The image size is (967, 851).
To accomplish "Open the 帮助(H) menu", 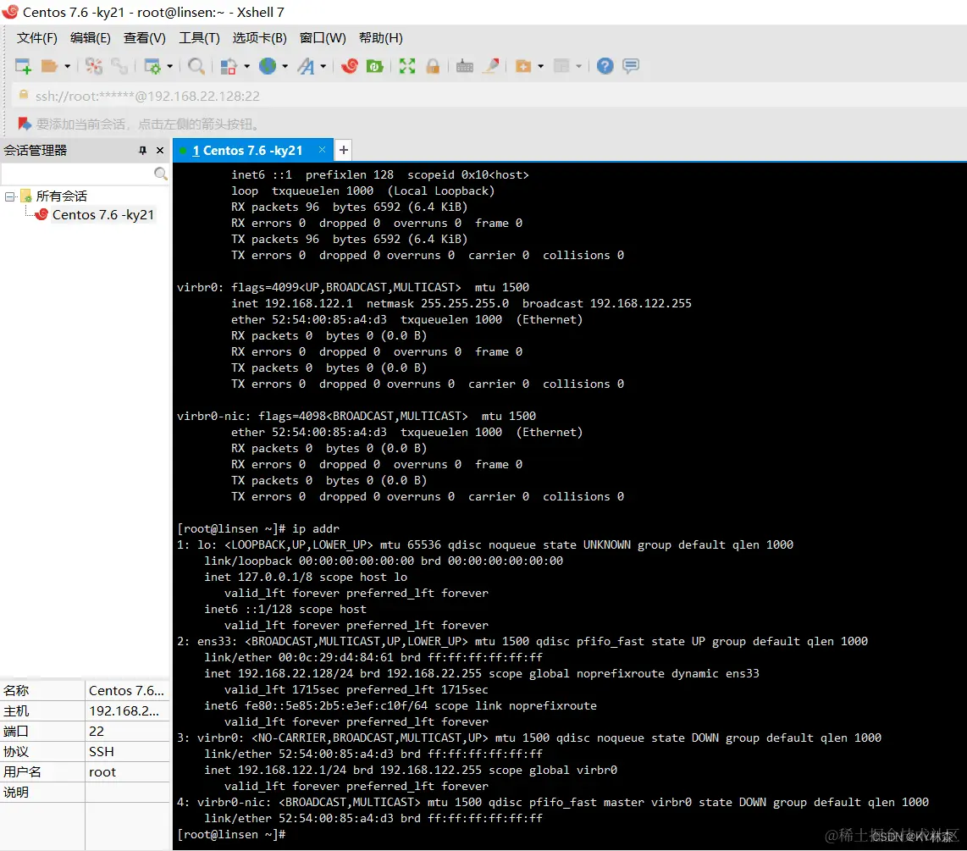I will point(380,38).
